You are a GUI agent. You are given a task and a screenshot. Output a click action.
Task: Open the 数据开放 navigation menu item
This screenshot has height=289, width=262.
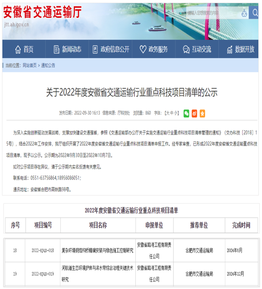238,49
